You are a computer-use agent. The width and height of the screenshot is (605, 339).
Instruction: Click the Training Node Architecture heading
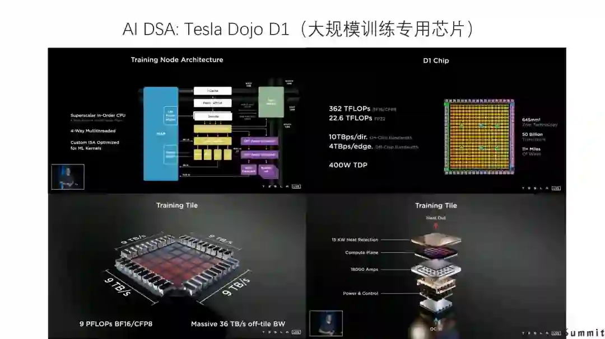177,60
